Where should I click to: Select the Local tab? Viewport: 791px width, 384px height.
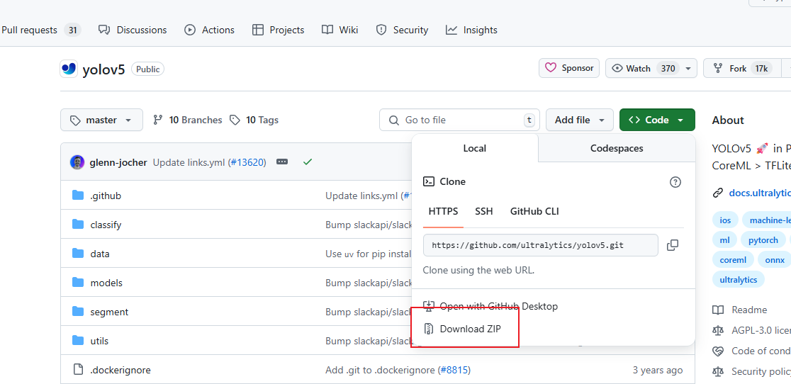coord(475,148)
